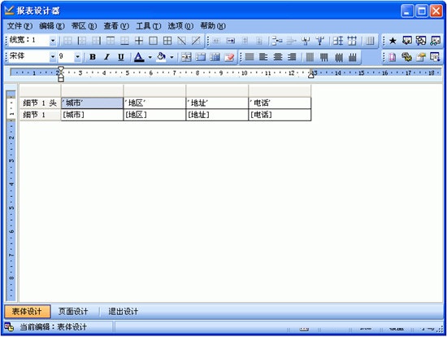Click the top vertical alignment icon
The width and height of the screenshot is (447, 337).
(x=323, y=57)
